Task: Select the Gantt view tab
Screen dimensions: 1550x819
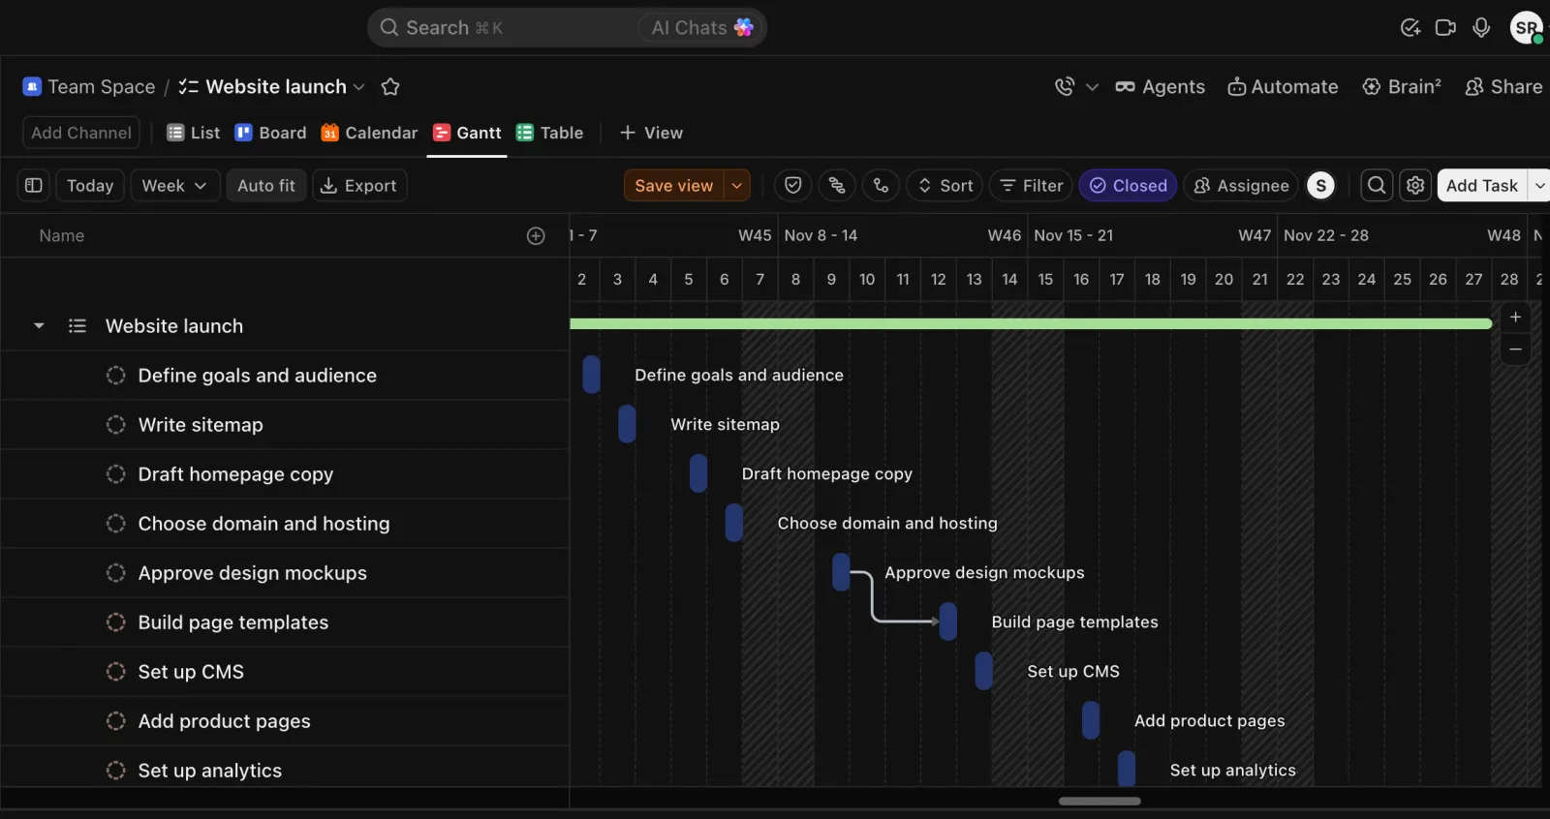Action: click(x=467, y=133)
